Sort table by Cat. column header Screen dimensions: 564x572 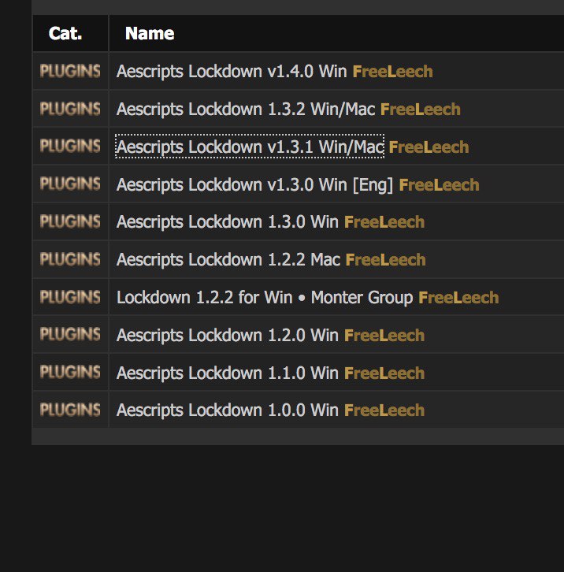tap(65, 33)
